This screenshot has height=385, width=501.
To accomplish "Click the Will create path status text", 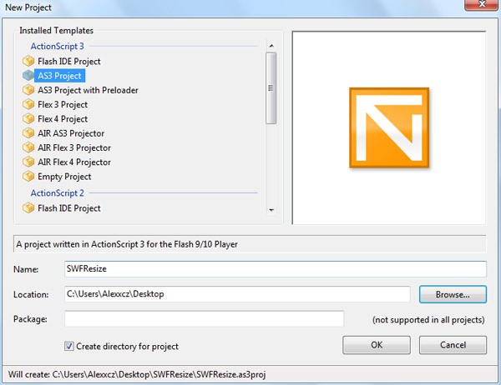I will 137,374.
